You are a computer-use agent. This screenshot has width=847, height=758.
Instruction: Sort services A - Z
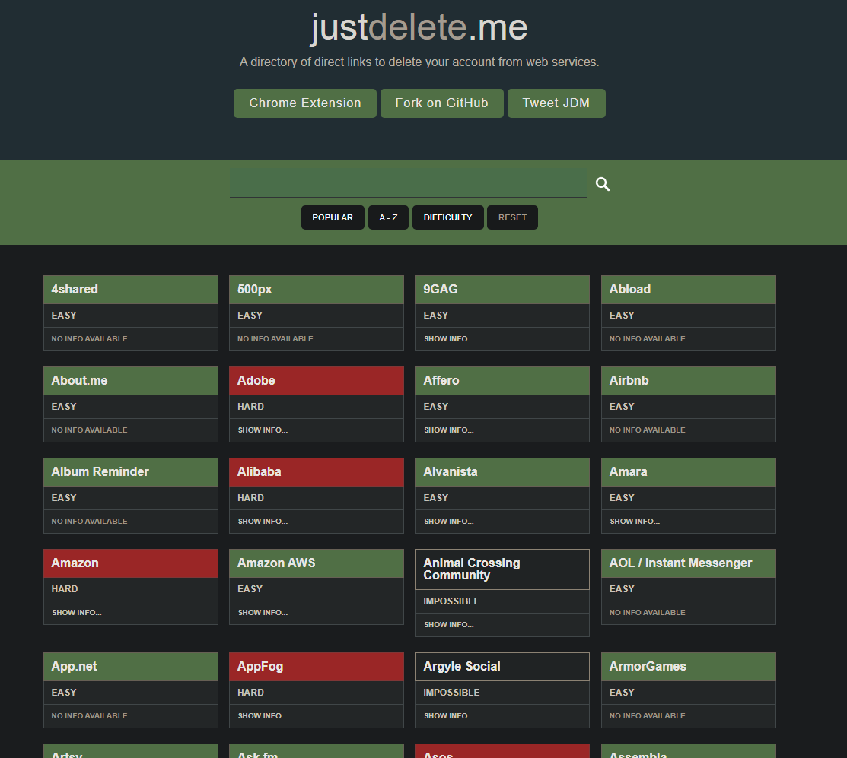tap(388, 217)
